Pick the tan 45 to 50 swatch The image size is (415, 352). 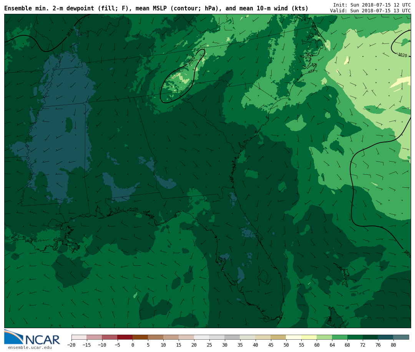coord(278,337)
